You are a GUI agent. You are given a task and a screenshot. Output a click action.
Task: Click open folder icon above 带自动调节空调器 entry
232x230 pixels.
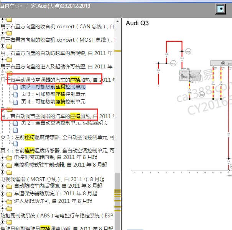coord(10,109)
